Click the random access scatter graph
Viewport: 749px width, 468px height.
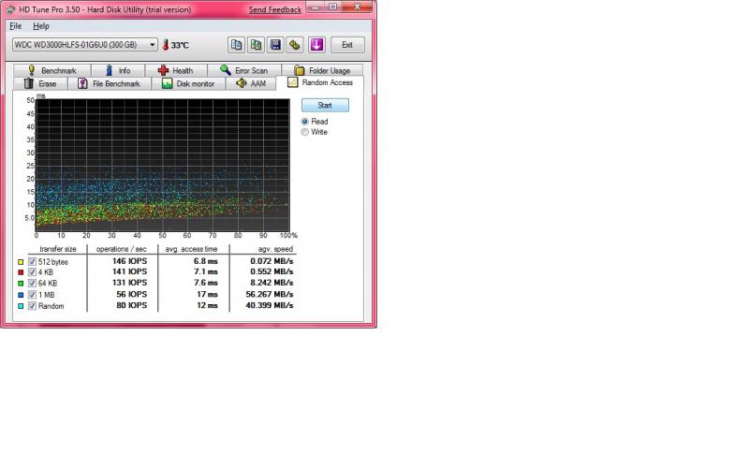(163, 166)
